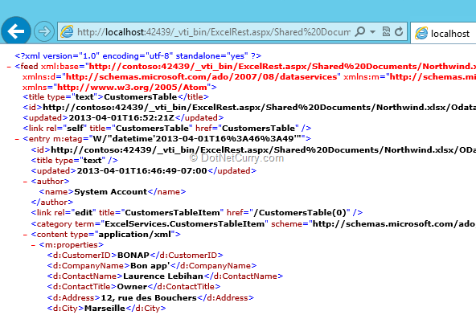
Task: Click the Internet Explorer icon on the localhost tab
Action: pos(421,33)
